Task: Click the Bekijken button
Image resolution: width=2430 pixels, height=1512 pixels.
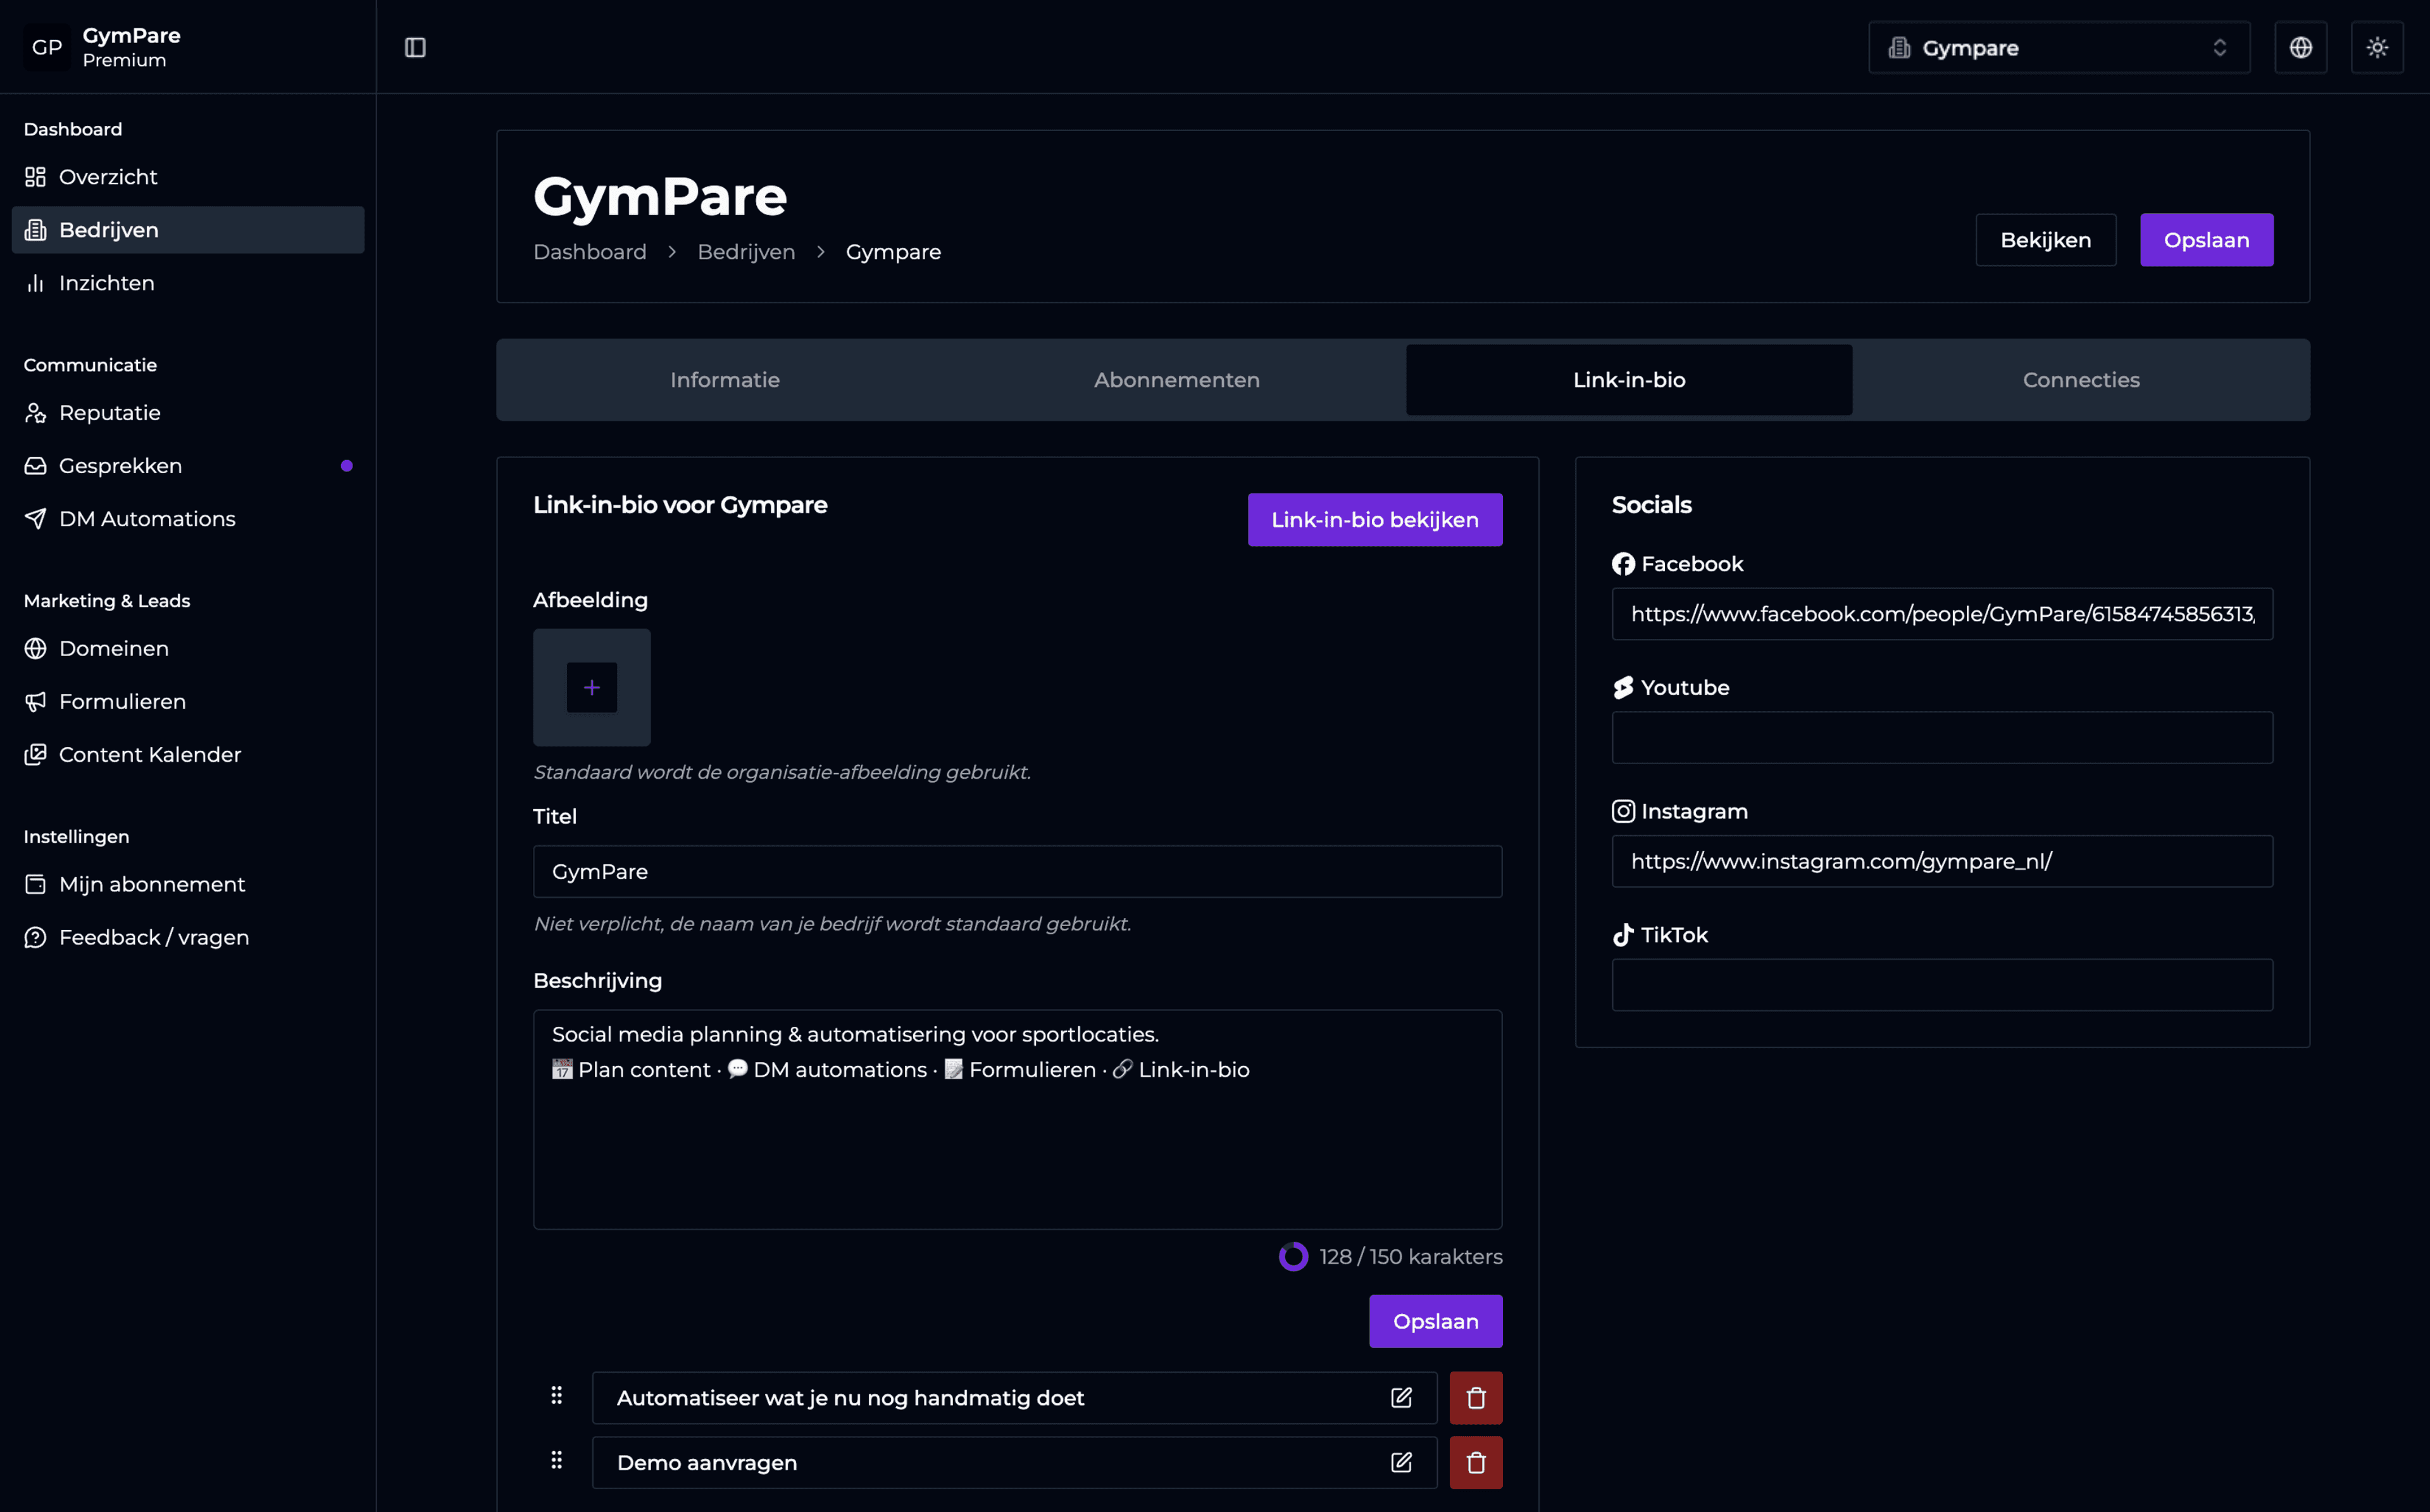Action: point(2045,240)
